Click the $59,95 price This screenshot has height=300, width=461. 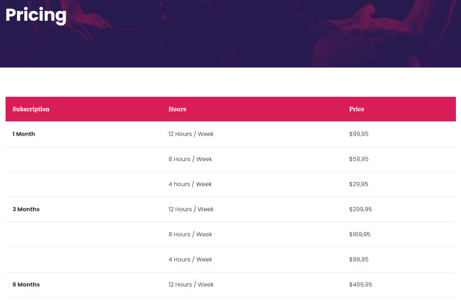tap(358, 159)
